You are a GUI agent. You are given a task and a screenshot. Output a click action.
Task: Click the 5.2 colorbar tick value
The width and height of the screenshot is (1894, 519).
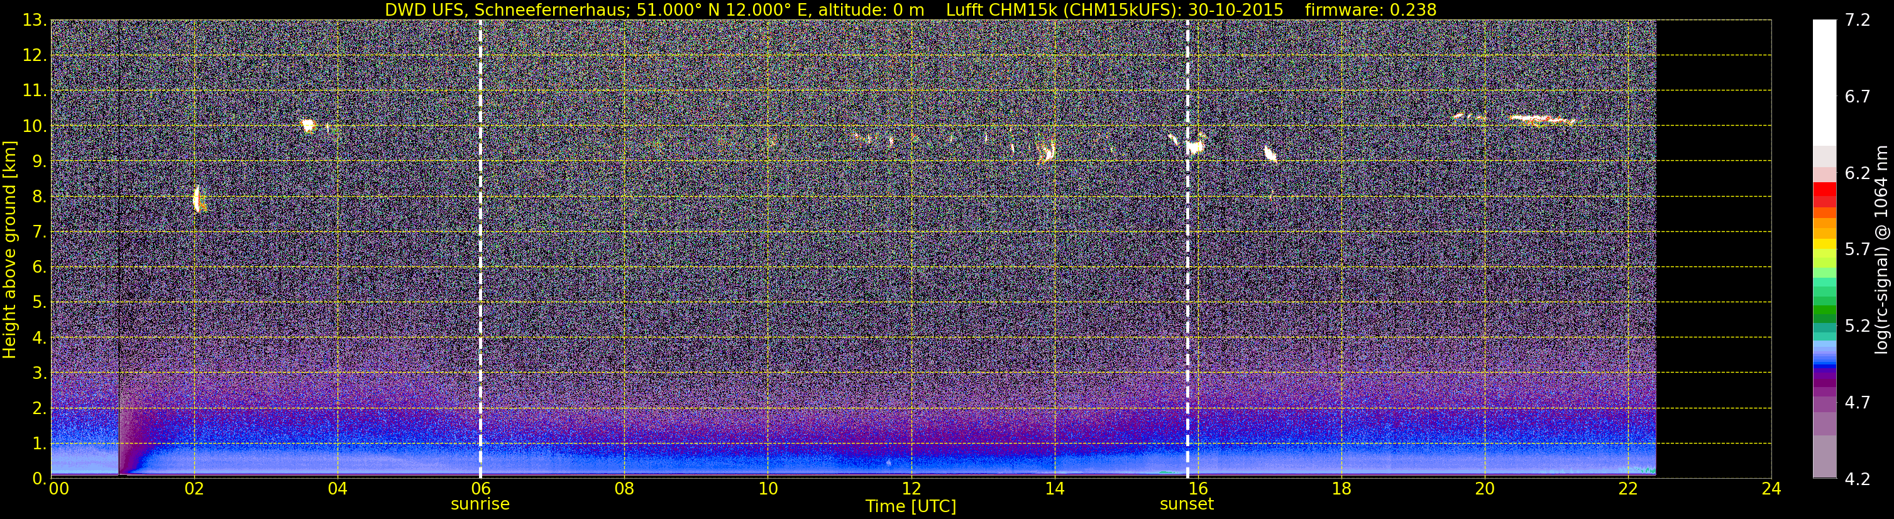pos(1858,326)
